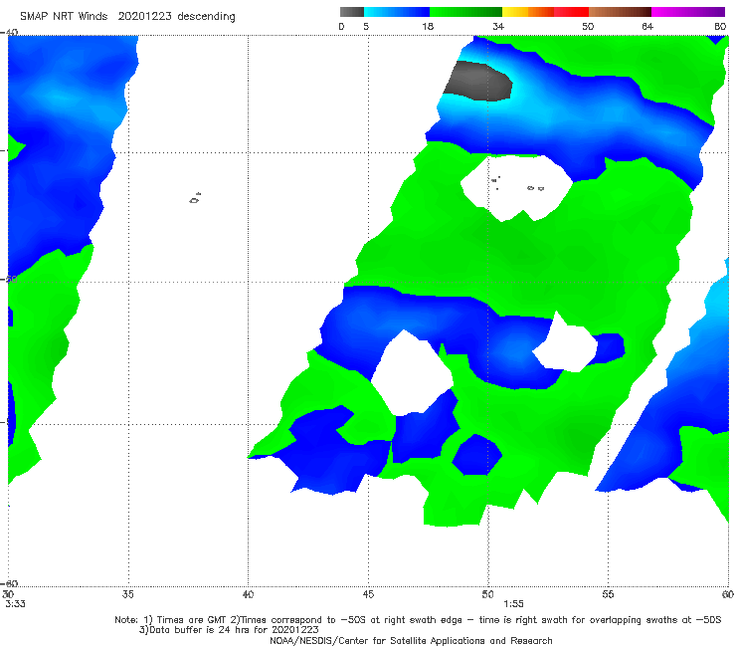Image resolution: width=736 pixels, height=647 pixels.
Task: Click the swath time "1:55"
Action: 513,604
